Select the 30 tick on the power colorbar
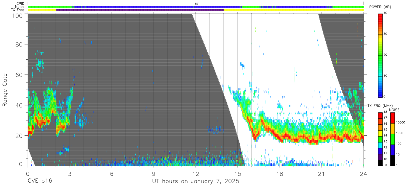 [x=386, y=34]
